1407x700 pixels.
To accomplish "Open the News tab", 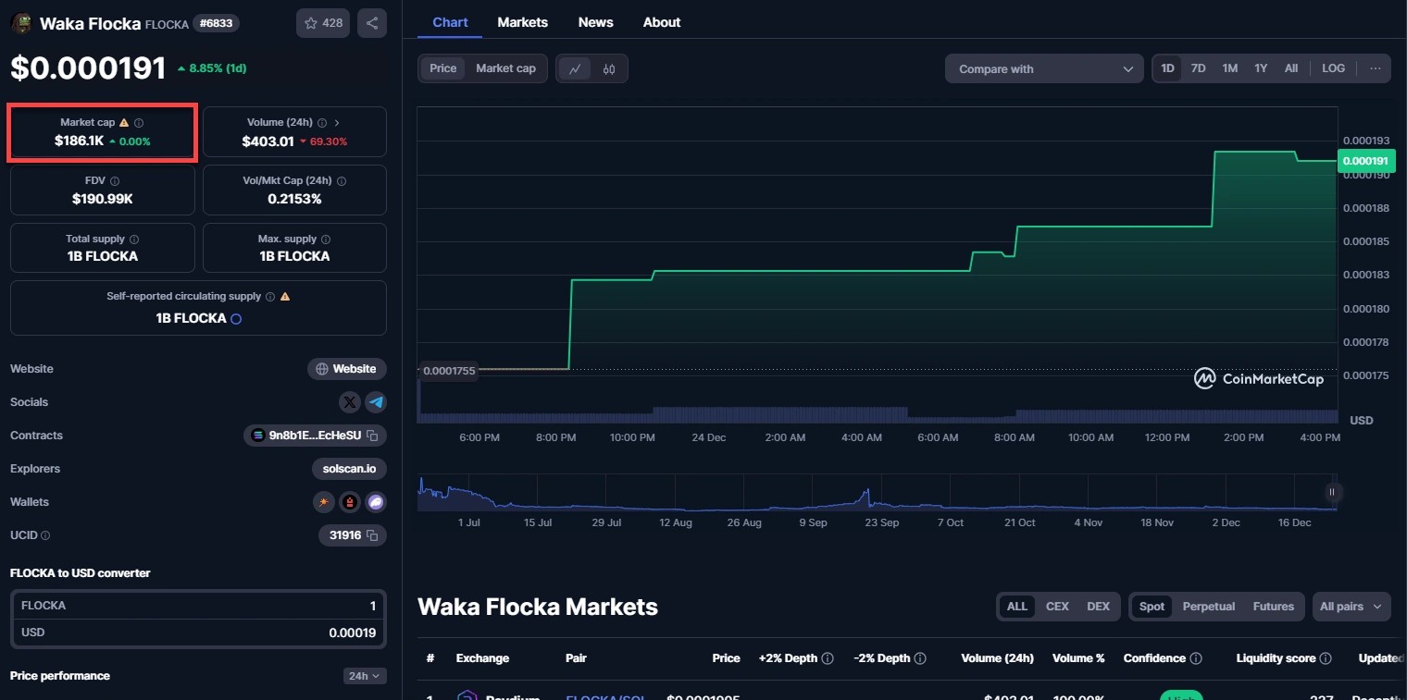I will click(x=595, y=22).
